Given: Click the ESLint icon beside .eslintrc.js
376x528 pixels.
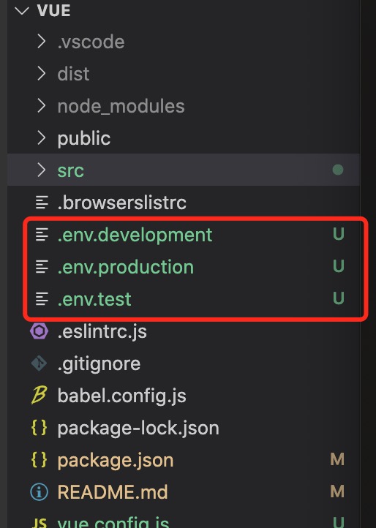Looking at the screenshot, I should [39, 331].
